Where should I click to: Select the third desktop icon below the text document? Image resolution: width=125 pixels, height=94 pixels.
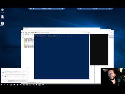(x=2, y=24)
